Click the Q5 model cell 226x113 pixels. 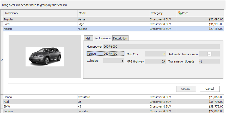113,102
